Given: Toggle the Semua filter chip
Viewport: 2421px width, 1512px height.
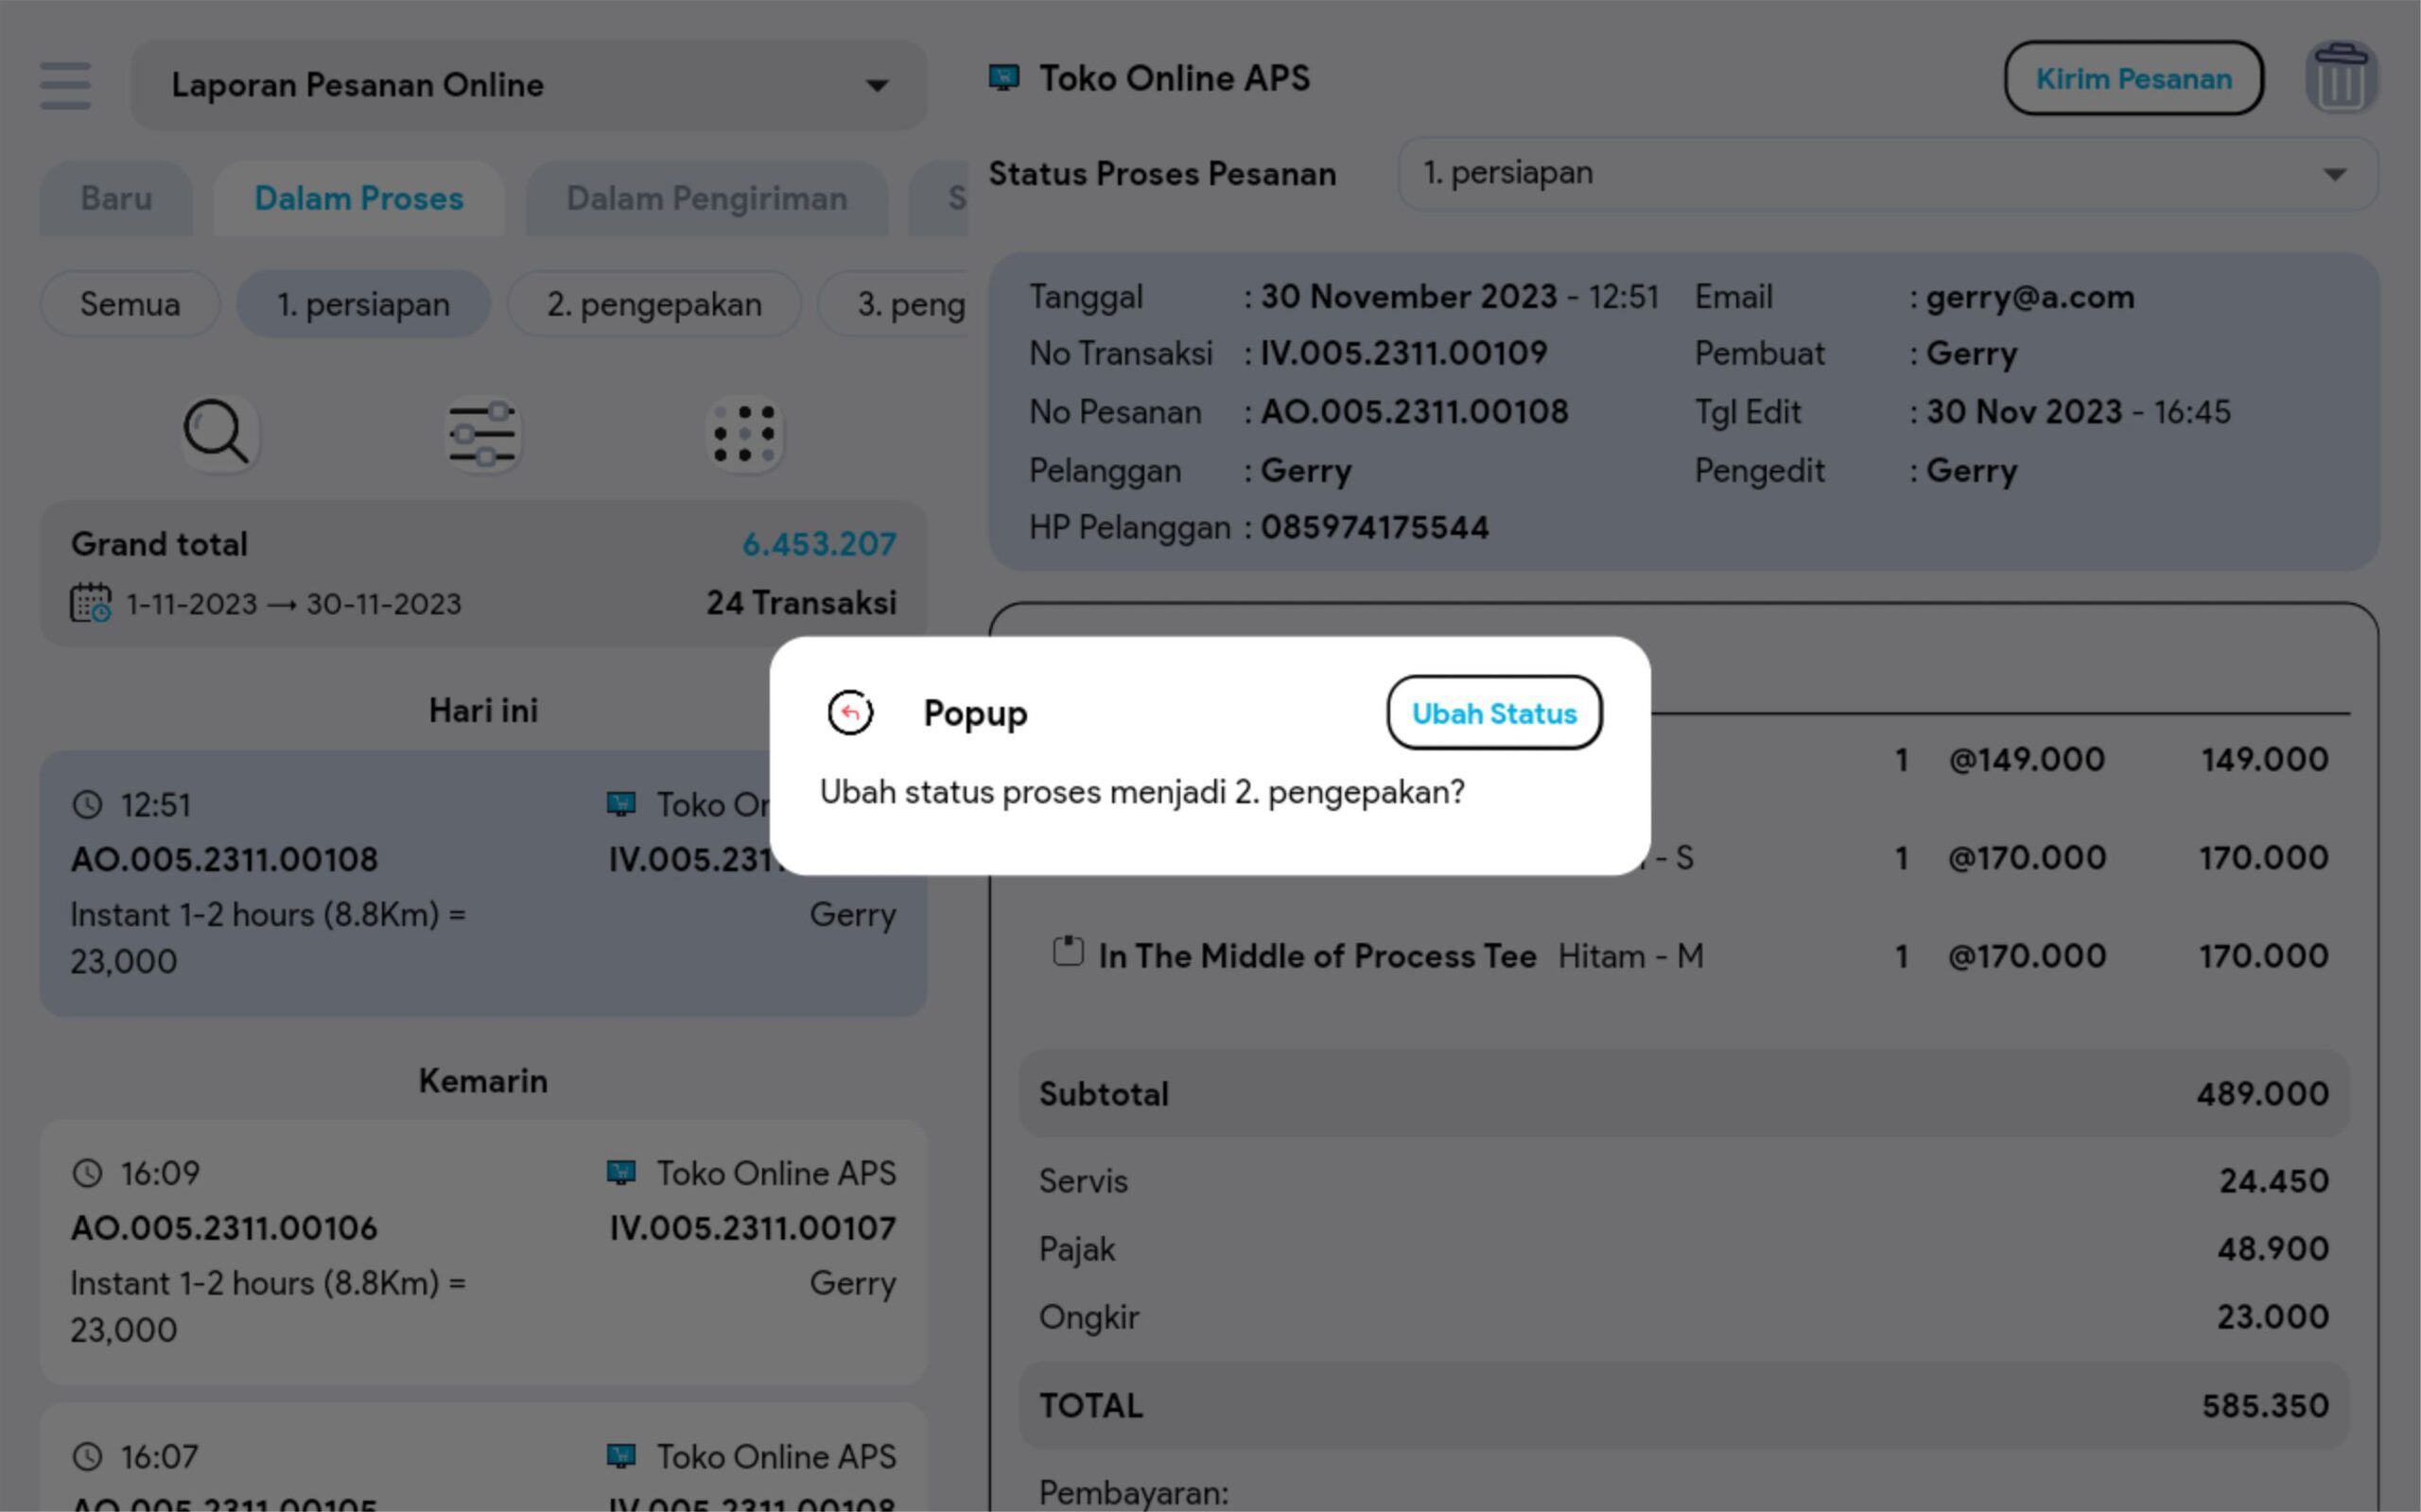Looking at the screenshot, I should tap(131, 304).
